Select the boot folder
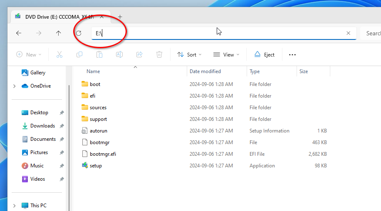The image size is (381, 211). (x=95, y=84)
